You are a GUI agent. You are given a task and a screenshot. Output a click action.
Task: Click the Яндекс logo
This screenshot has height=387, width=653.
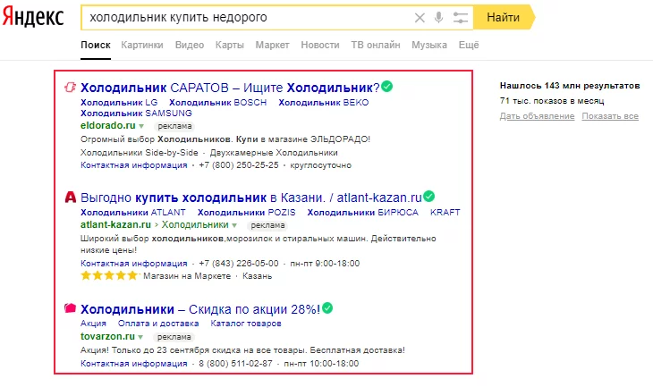click(x=33, y=18)
